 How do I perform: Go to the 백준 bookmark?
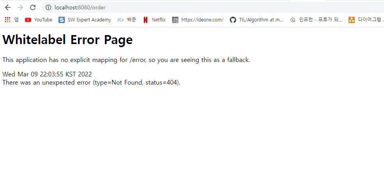[x=127, y=20]
